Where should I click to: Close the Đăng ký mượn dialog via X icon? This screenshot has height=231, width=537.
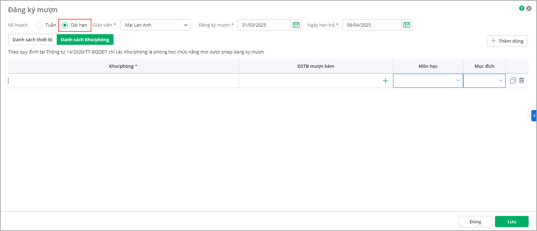click(x=529, y=8)
